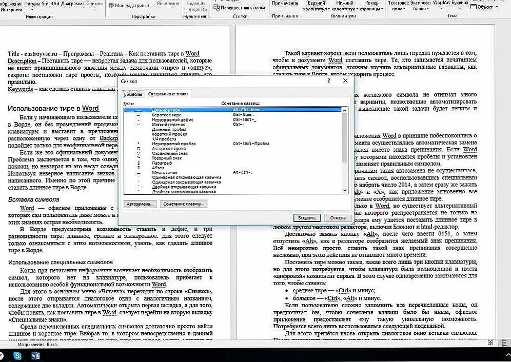
Task: Click the Отмена button
Action: tap(338, 217)
